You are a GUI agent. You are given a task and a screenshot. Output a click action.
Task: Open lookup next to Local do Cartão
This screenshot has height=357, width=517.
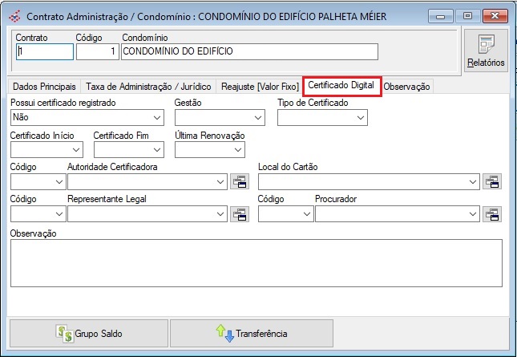(492, 181)
